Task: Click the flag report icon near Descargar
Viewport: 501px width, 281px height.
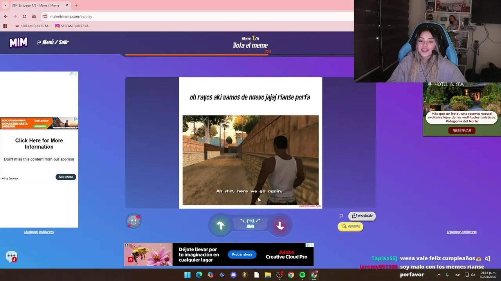Action: tap(341, 216)
